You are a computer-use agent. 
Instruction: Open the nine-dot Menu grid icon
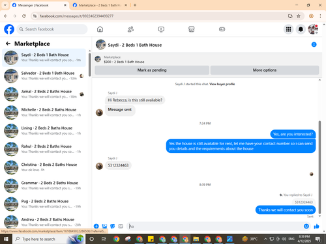tap(288, 29)
